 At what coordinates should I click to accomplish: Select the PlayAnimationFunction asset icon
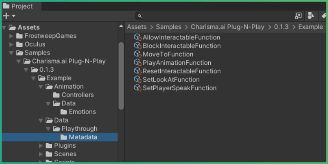pos(138,63)
